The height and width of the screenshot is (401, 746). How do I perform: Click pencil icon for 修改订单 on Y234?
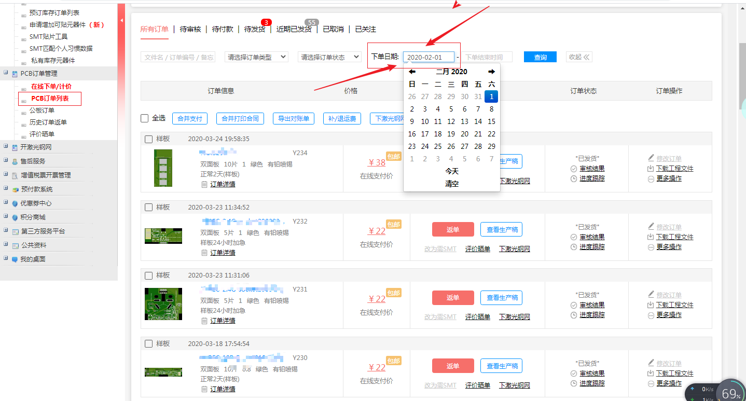coord(651,158)
